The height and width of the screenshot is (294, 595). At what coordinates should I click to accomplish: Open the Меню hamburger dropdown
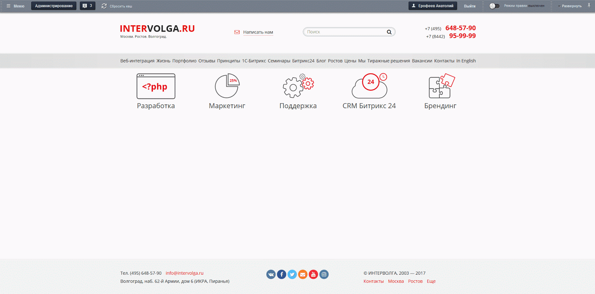[15, 6]
